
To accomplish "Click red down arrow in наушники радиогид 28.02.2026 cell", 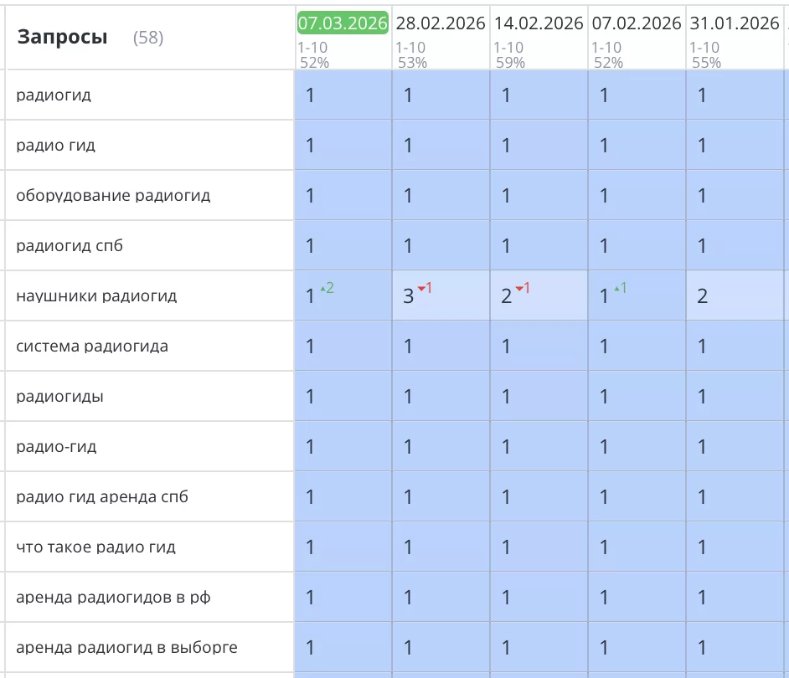I will [x=421, y=289].
